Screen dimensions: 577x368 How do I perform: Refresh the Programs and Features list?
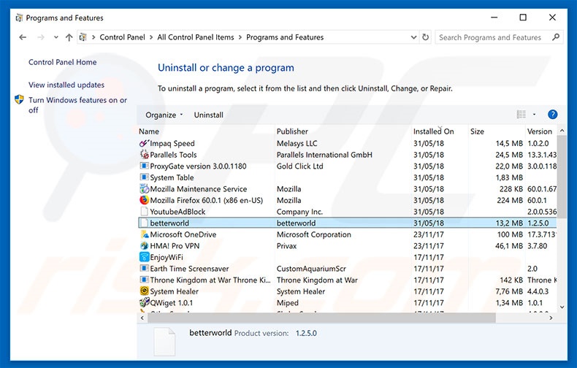pyautogui.click(x=425, y=37)
